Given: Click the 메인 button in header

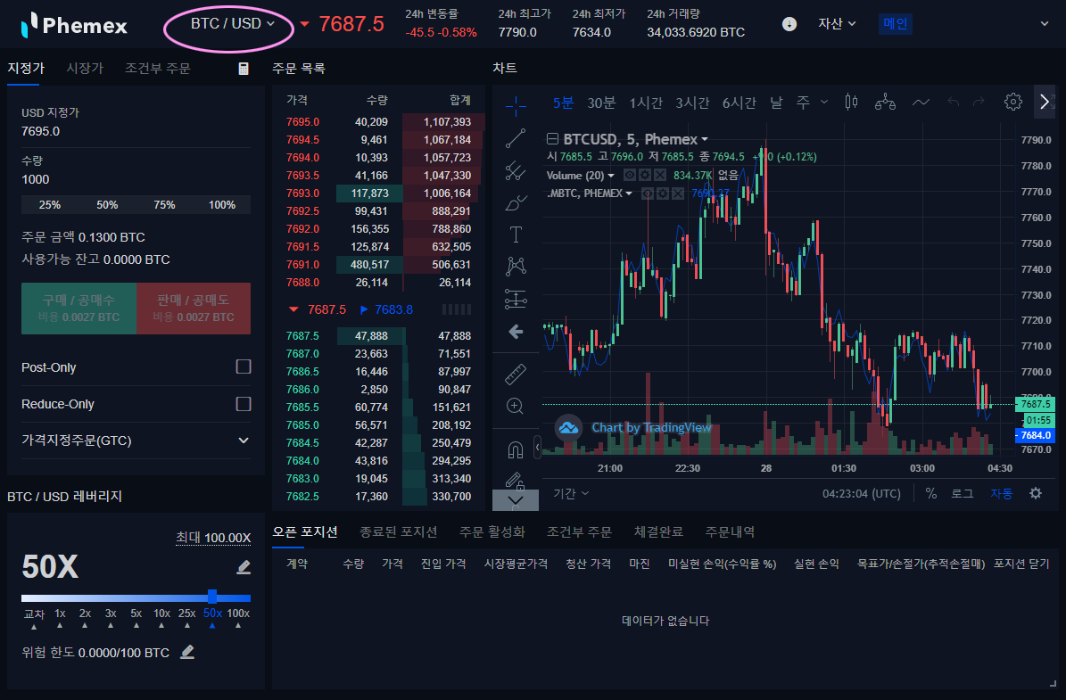Looking at the screenshot, I should click(896, 24).
